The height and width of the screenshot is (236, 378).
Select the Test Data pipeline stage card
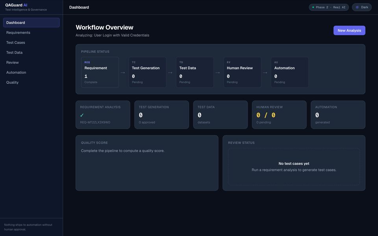pyautogui.click(x=195, y=72)
